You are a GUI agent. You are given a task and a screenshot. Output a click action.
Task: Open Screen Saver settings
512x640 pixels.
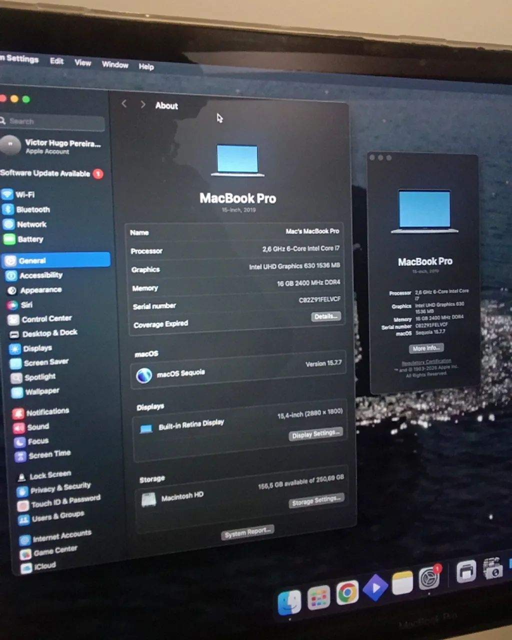(x=39, y=362)
